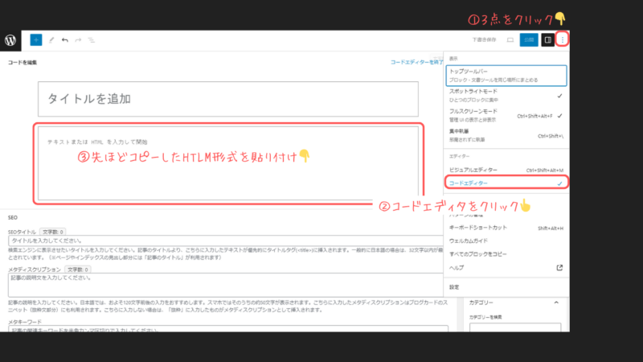The width and height of the screenshot is (643, 362).
Task: Choose すべてのブロックをコピー menu item
Action: [x=506, y=254]
